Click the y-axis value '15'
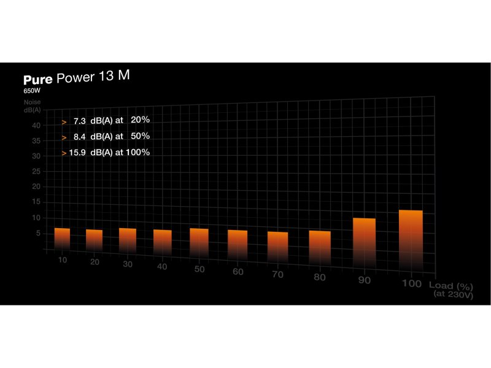Screen dimensions: 491x368 tap(36, 202)
